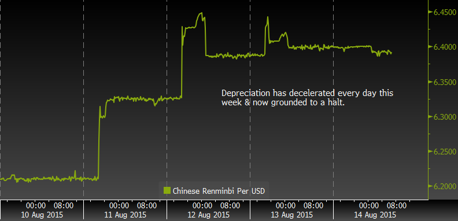The height and width of the screenshot is (221, 458).
Task: Click the 6.3500 y-axis value
Action: (445, 82)
